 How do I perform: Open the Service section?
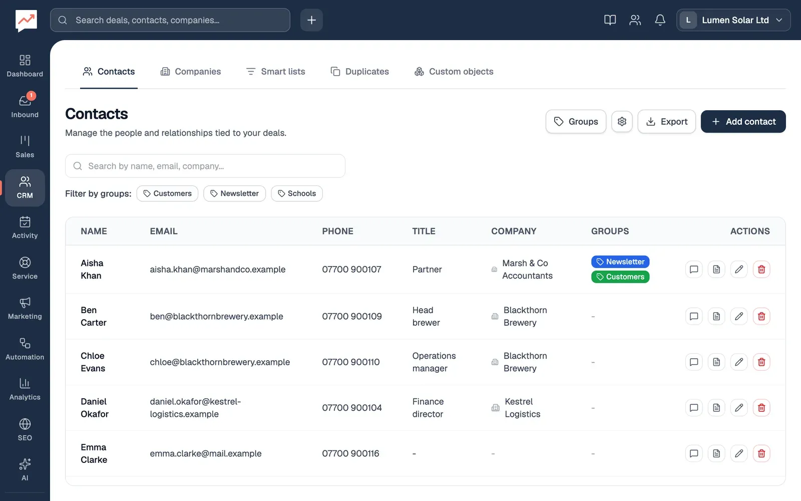point(25,269)
